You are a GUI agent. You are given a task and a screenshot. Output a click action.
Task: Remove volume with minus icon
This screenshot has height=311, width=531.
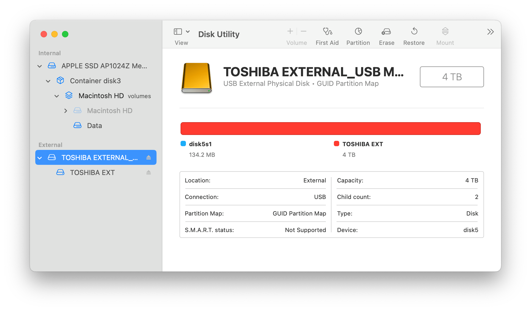pos(303,31)
